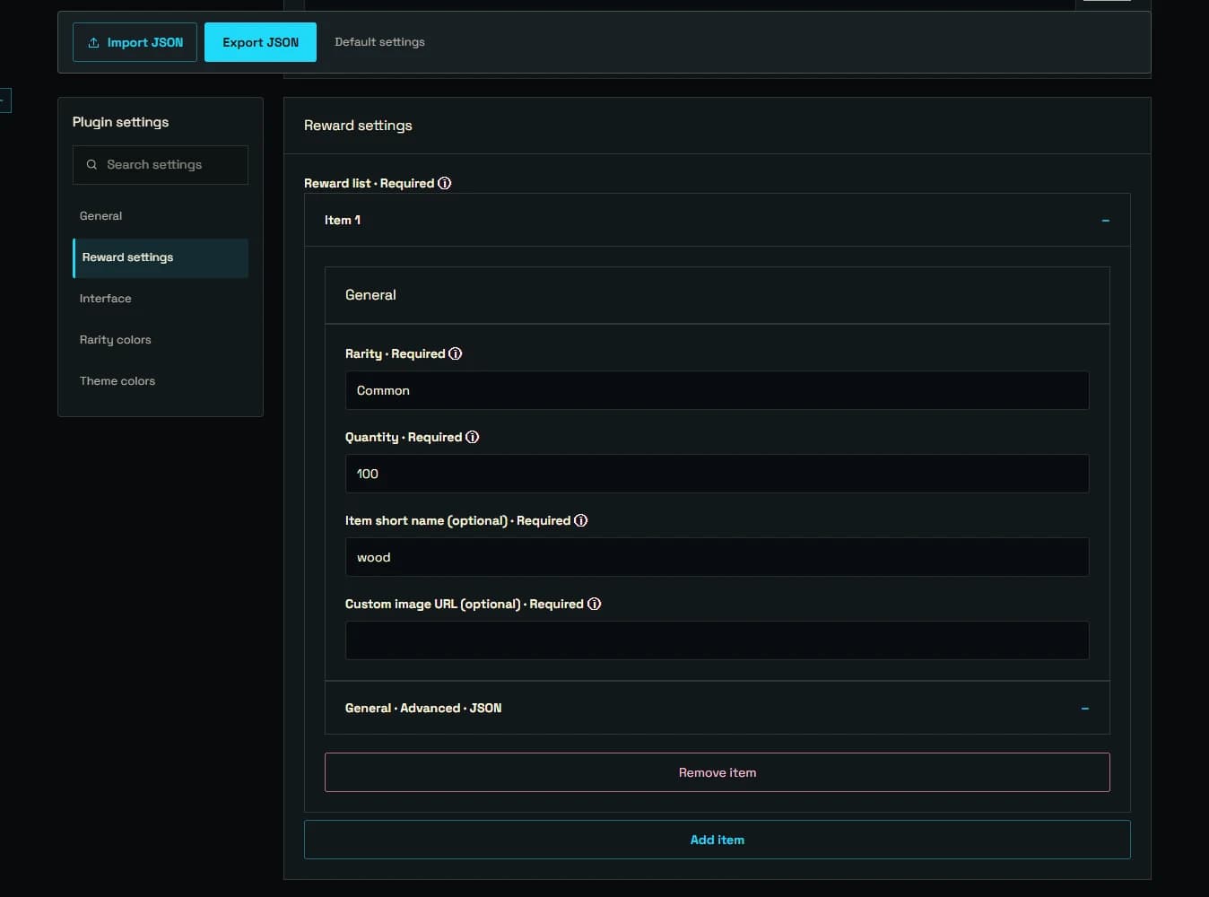Click the Quantity field containing 100
1209x897 pixels.
point(717,474)
